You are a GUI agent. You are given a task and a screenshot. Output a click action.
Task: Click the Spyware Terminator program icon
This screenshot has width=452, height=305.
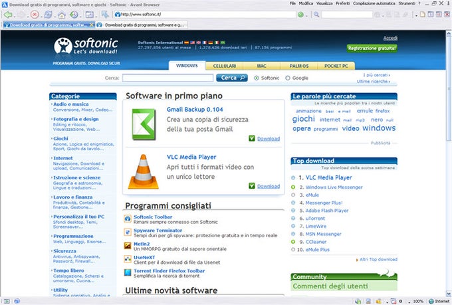point(128,232)
